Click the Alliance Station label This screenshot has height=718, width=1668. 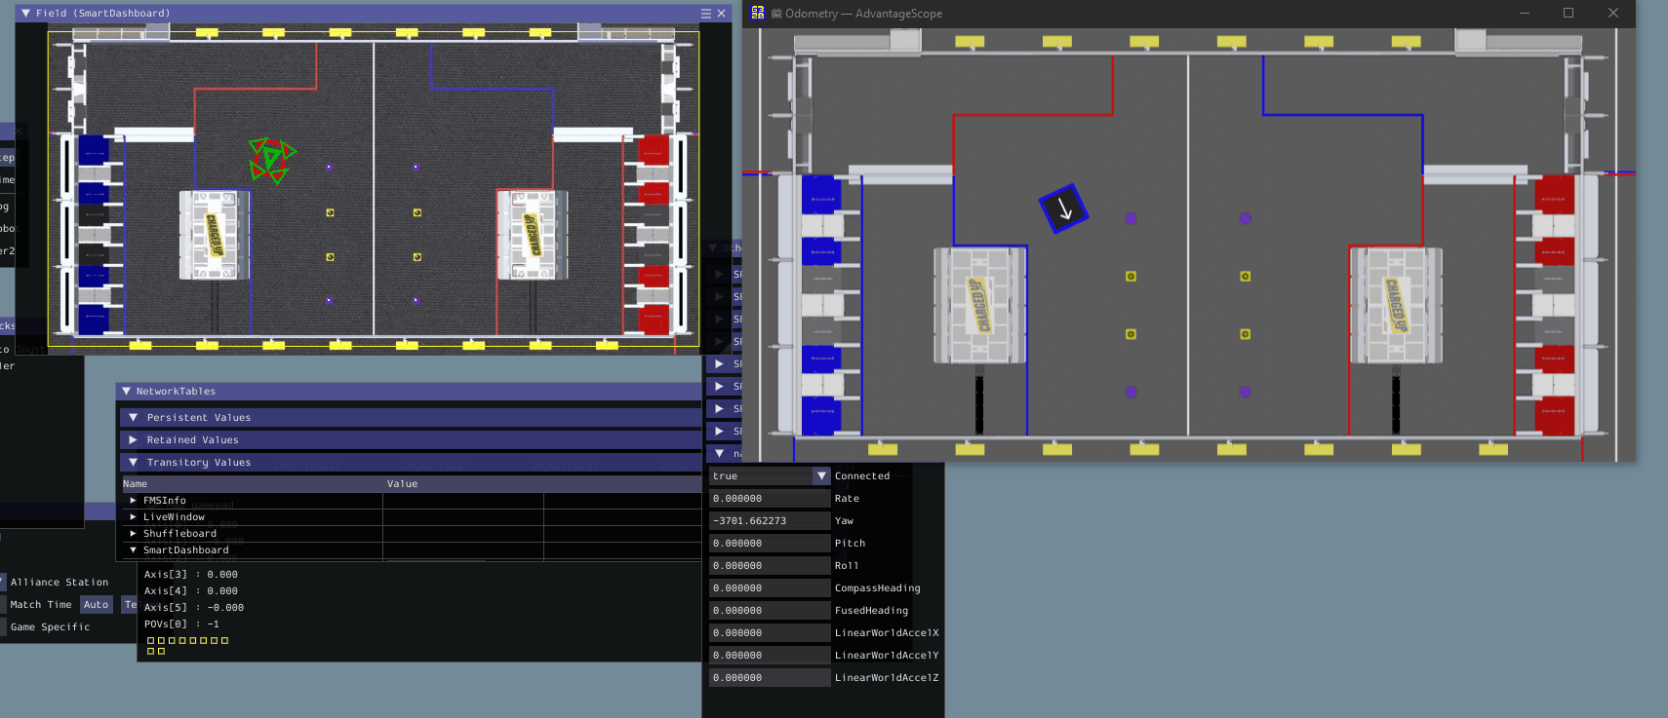[60, 582]
